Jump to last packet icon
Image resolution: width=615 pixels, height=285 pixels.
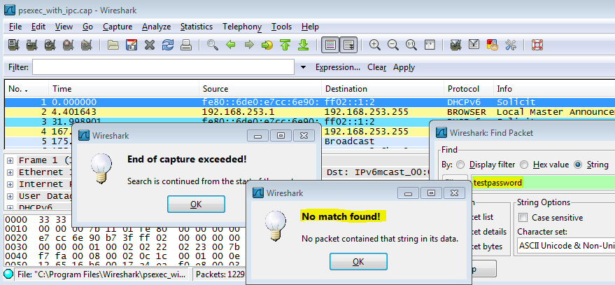(303, 45)
